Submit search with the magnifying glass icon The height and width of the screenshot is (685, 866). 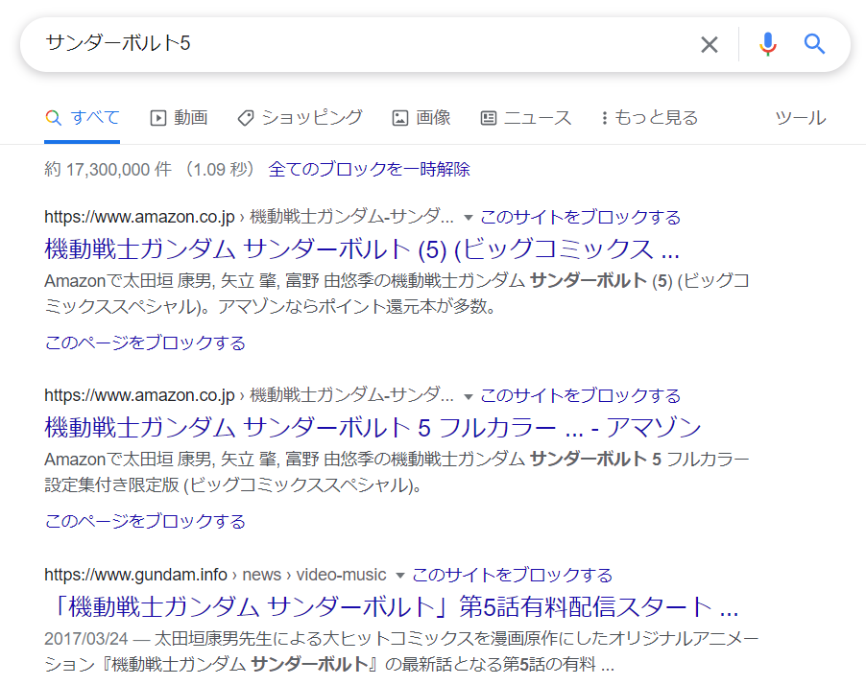(814, 43)
